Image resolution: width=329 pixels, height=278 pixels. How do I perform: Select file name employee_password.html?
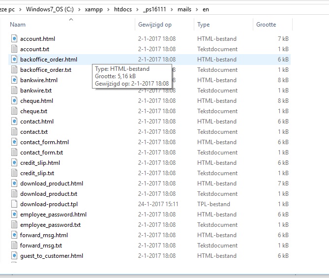click(x=53, y=215)
